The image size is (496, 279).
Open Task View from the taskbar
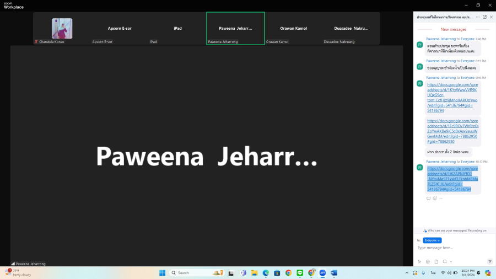tap(231, 273)
